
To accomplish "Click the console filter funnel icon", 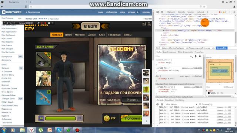I will (162, 104).
